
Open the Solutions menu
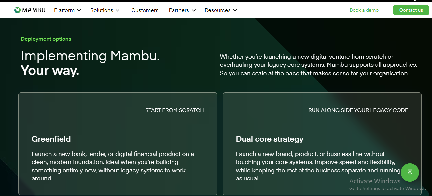(x=105, y=10)
